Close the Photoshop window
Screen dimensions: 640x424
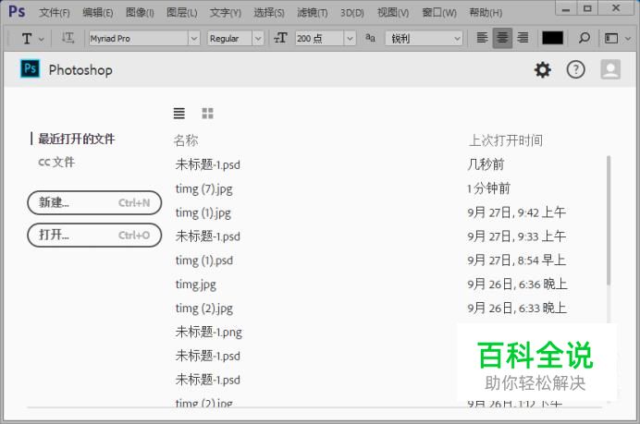[616, 8]
